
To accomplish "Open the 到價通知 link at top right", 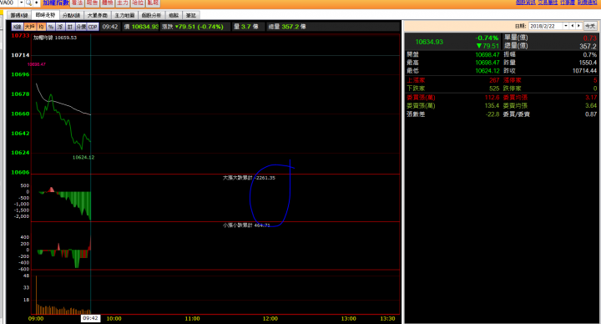I will pos(587,3).
